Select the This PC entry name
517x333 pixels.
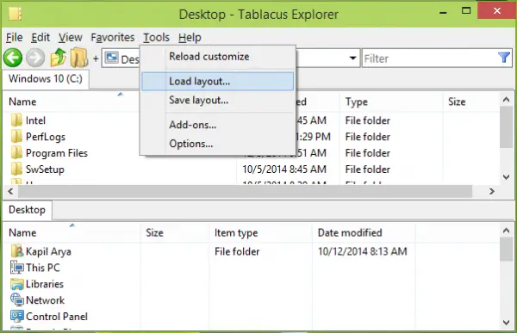43,268
